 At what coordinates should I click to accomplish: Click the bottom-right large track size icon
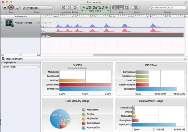pyautogui.click(x=39, y=55)
